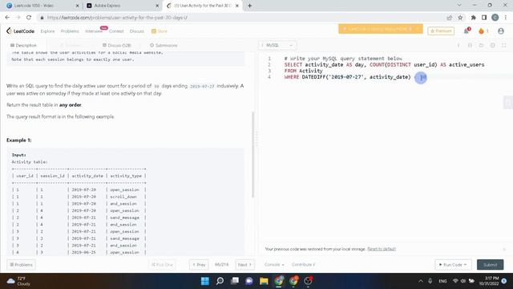Screen dimensions: 513x289
Task: Bookmark this page star icon
Action: [460, 18]
